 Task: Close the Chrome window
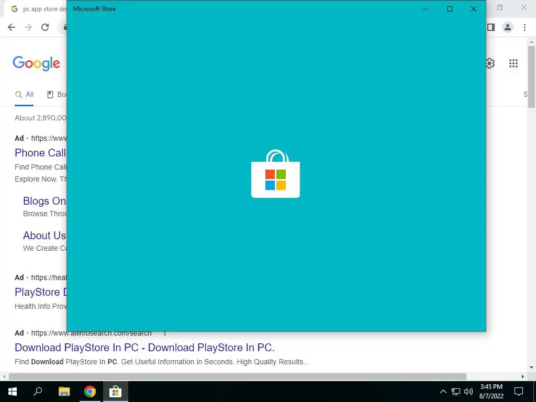[x=523, y=7]
